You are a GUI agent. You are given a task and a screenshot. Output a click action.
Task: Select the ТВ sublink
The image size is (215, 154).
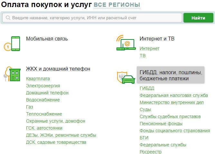pos(143,56)
